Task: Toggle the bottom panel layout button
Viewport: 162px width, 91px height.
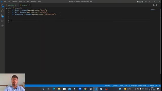Action: tap(140, 2)
